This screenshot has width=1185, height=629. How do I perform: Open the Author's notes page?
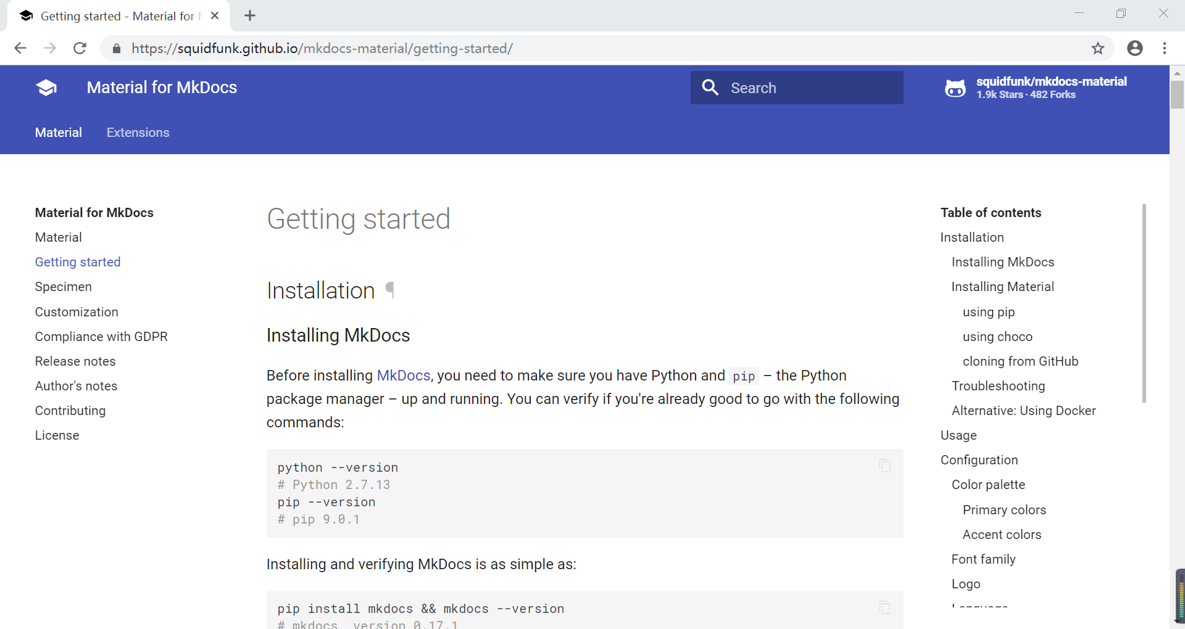[x=77, y=386]
